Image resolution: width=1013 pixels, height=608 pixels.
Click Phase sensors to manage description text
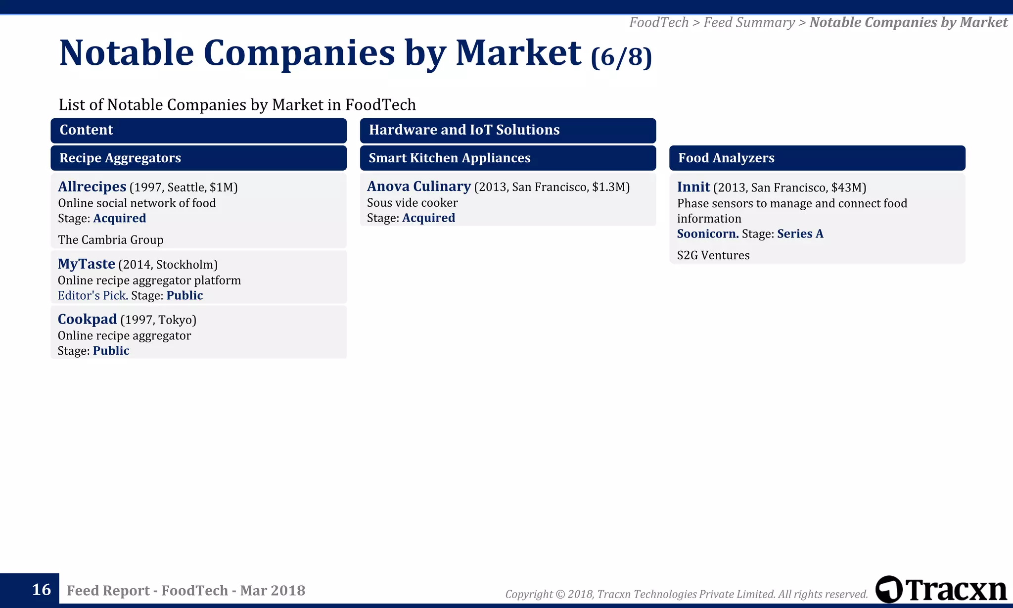tap(792, 211)
